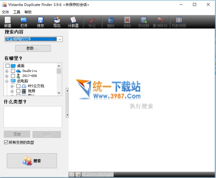Click the user icon beside 2017-008
The height and width of the screenshot is (178, 216).
click(x=18, y=76)
